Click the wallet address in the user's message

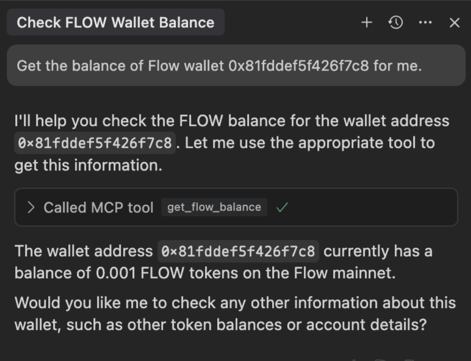tap(298, 66)
